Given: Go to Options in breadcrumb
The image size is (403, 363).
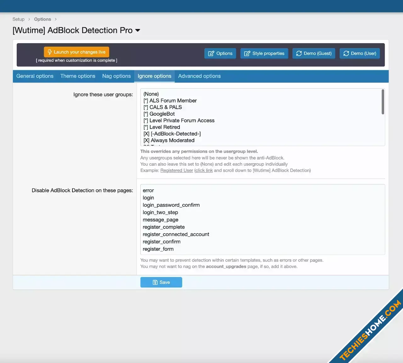Looking at the screenshot, I should (43, 19).
